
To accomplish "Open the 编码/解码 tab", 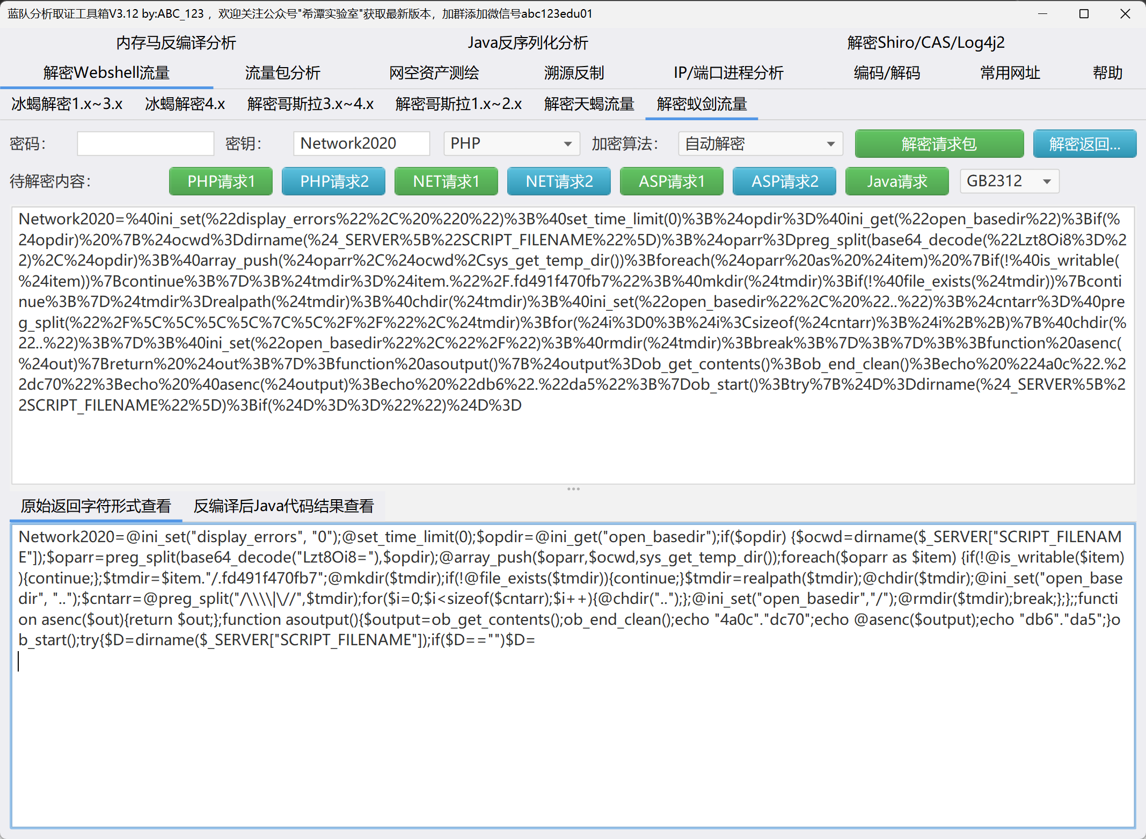I will pyautogui.click(x=887, y=73).
